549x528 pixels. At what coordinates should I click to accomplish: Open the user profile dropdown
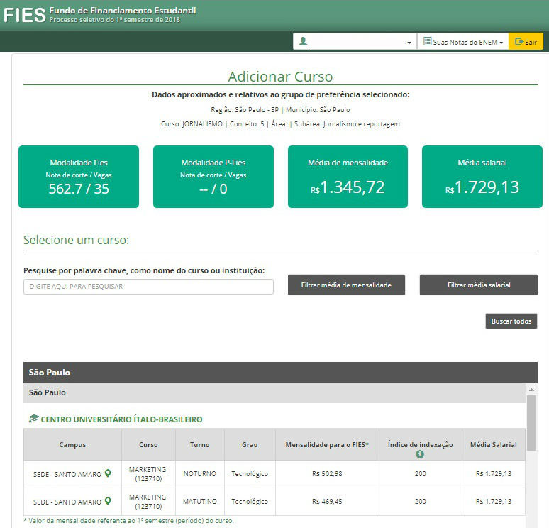[x=355, y=42]
